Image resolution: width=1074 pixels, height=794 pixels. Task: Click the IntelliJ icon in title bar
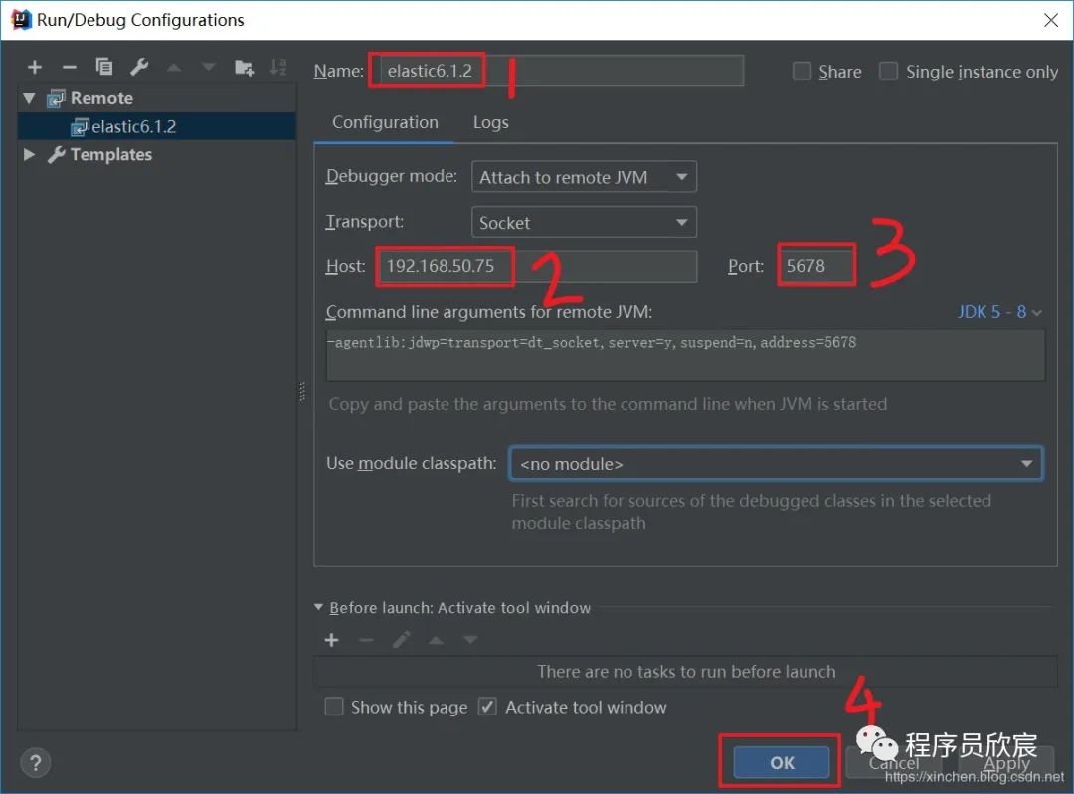(x=21, y=20)
